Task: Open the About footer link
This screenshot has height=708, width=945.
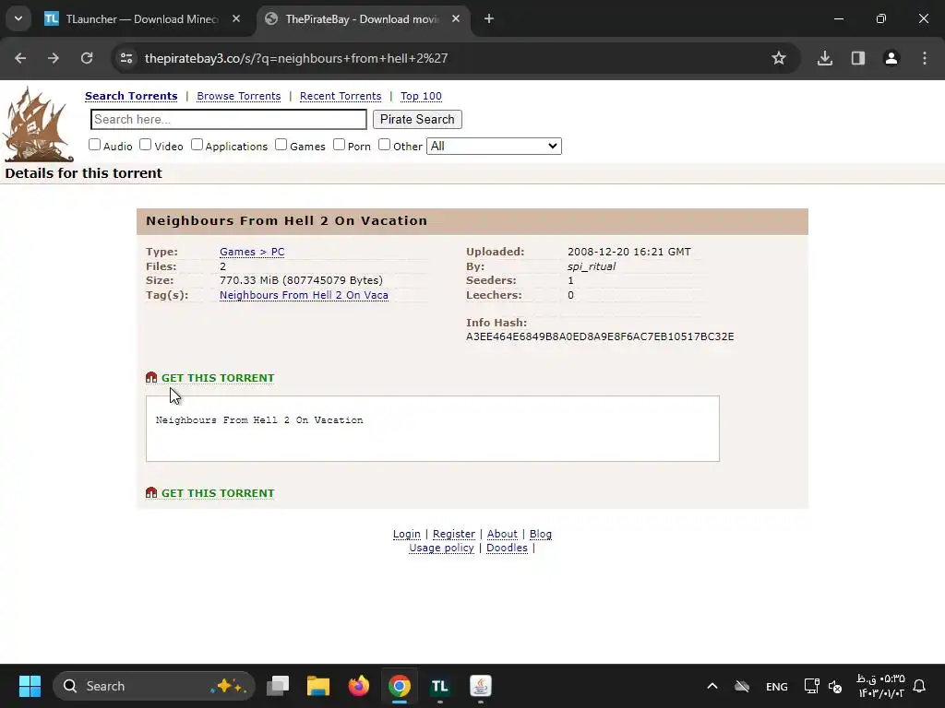Action: tap(502, 534)
